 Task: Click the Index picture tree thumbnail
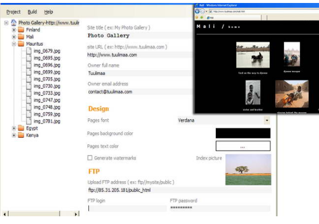248,169
